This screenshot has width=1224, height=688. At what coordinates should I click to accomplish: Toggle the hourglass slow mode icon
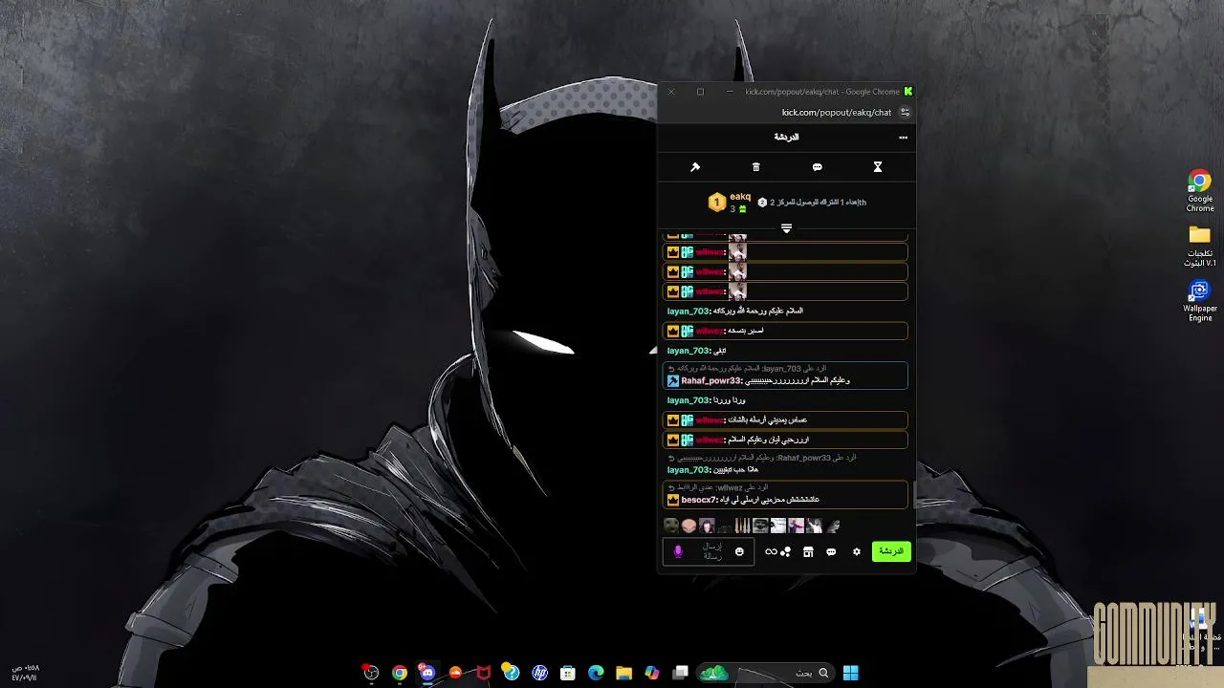[877, 167]
